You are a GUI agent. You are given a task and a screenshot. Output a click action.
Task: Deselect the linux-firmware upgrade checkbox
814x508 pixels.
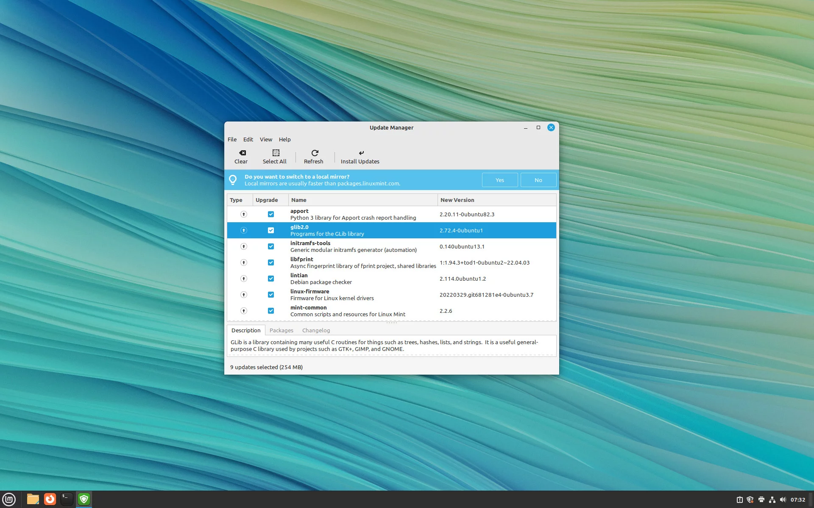point(271,295)
